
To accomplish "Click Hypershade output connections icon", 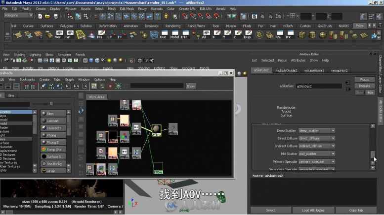I will tap(85, 86).
